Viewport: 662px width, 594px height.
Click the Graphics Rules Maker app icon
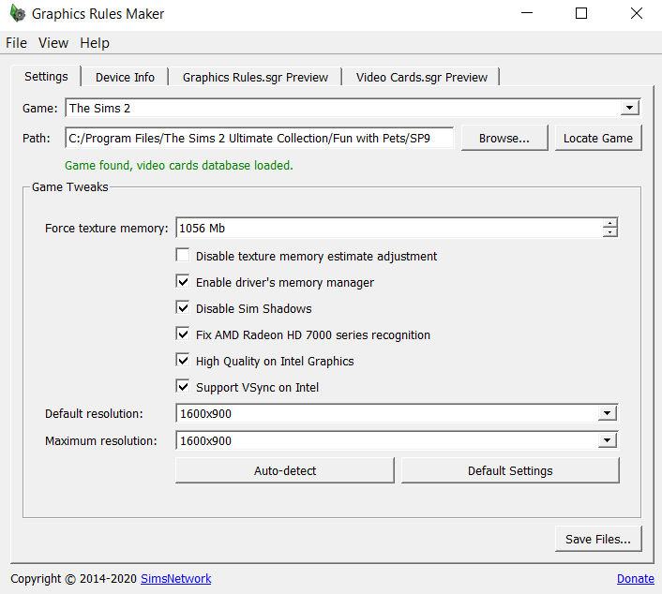(17, 14)
